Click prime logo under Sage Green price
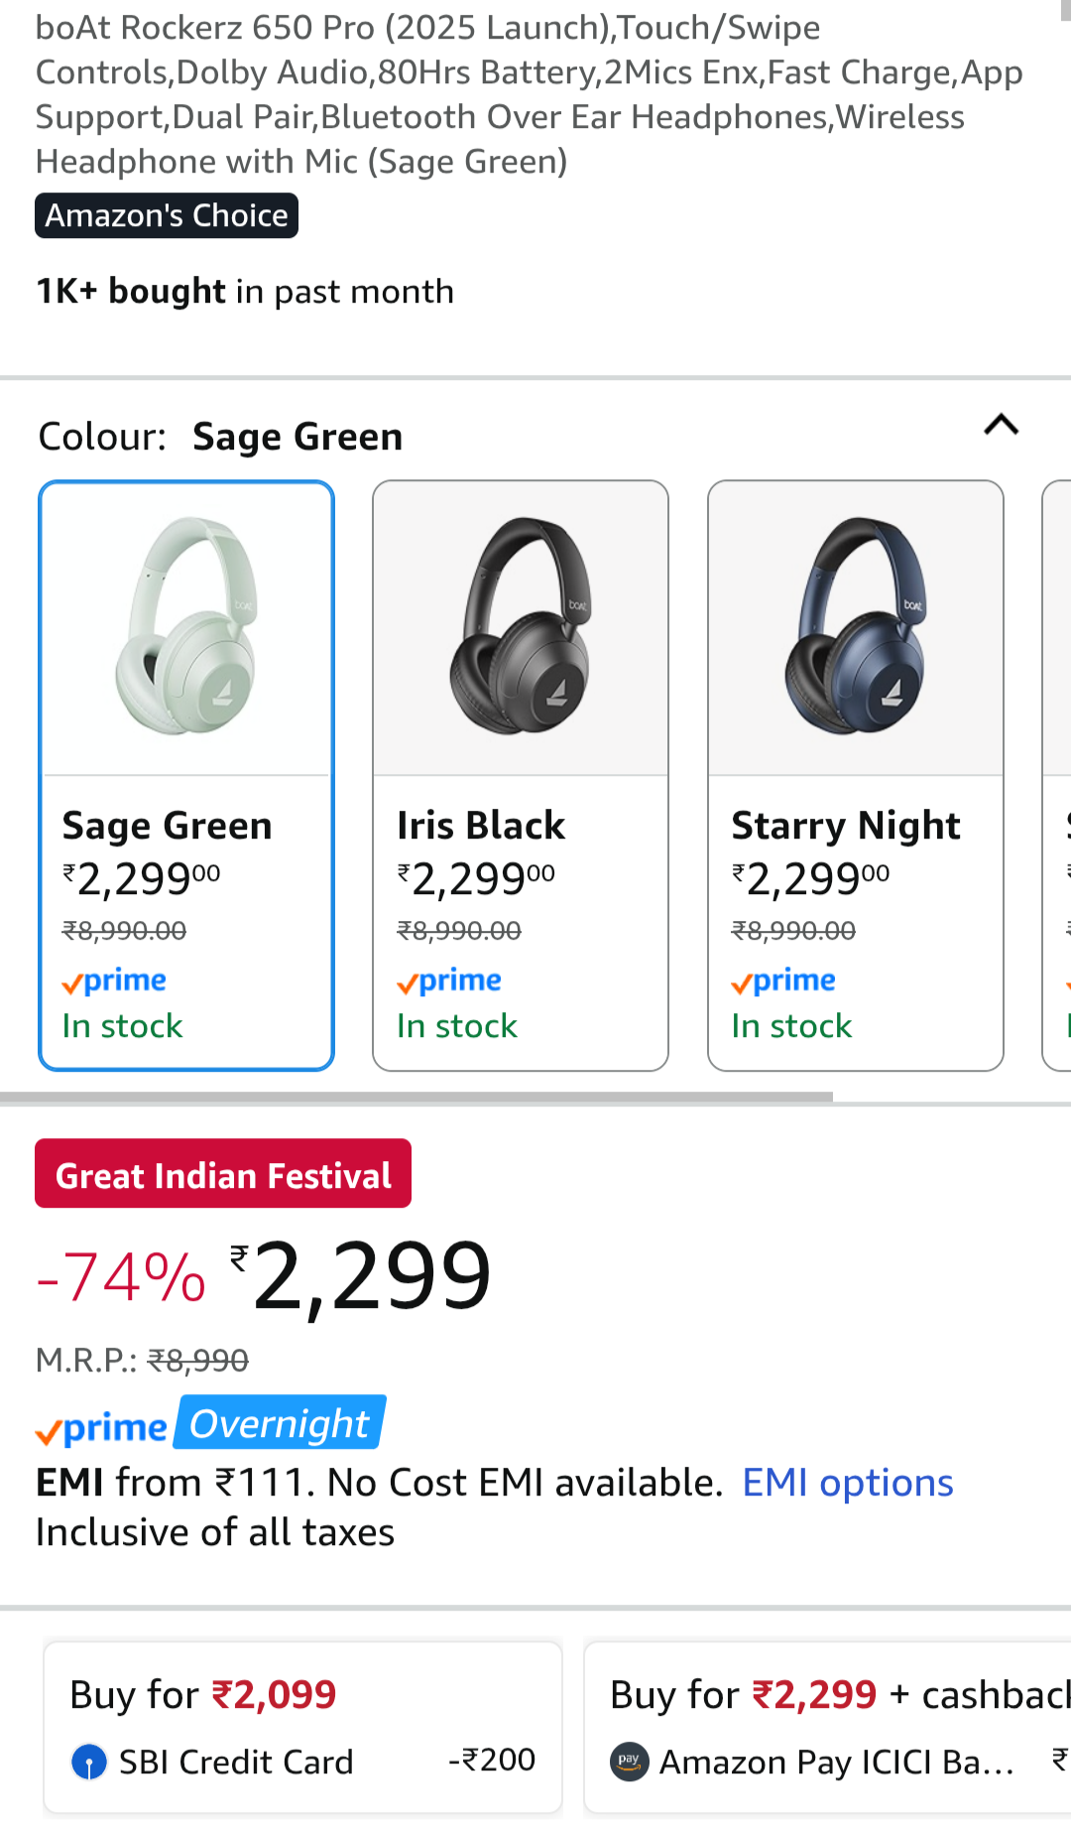Viewport: 1071px width, 1835px height. pos(114,982)
